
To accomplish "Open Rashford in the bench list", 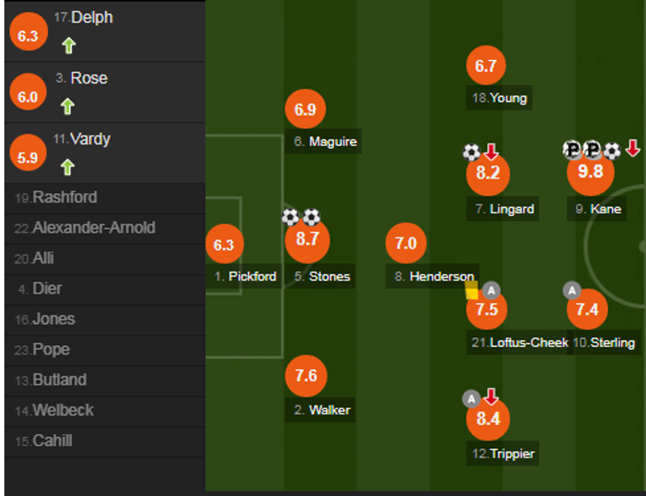I will coord(65,198).
